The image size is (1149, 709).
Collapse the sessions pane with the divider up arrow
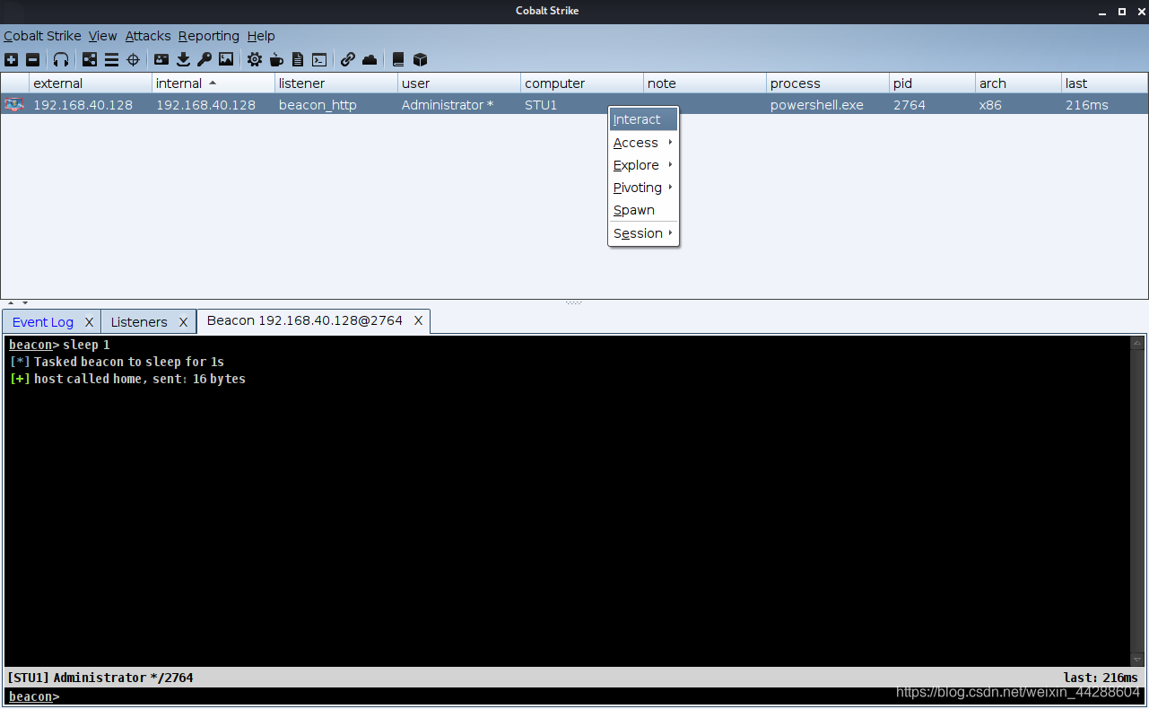click(13, 302)
